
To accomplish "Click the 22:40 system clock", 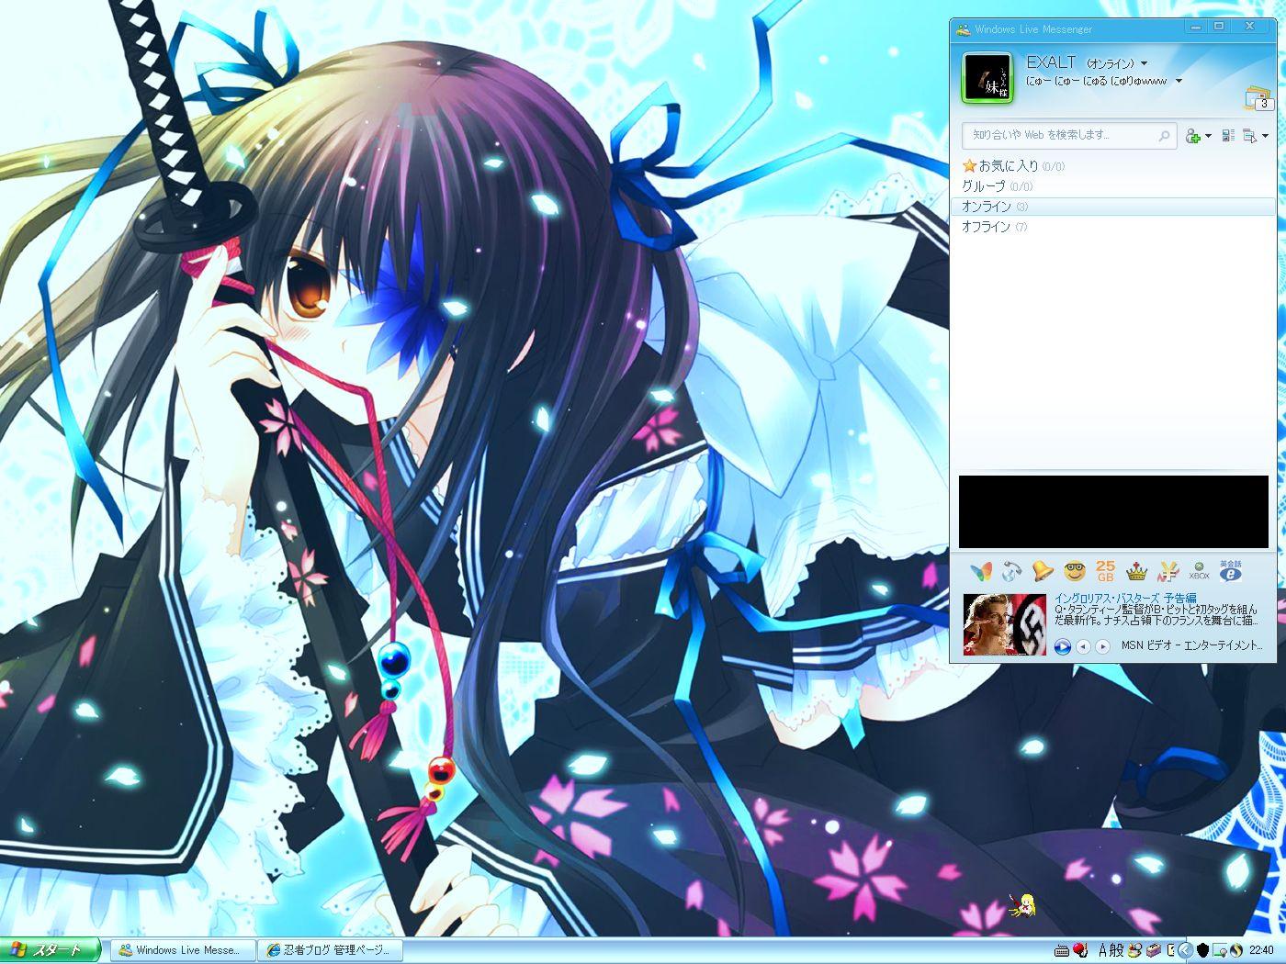I will (1261, 950).
